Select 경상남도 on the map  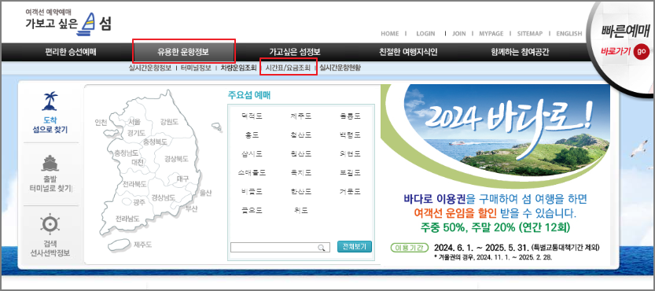coord(163,197)
